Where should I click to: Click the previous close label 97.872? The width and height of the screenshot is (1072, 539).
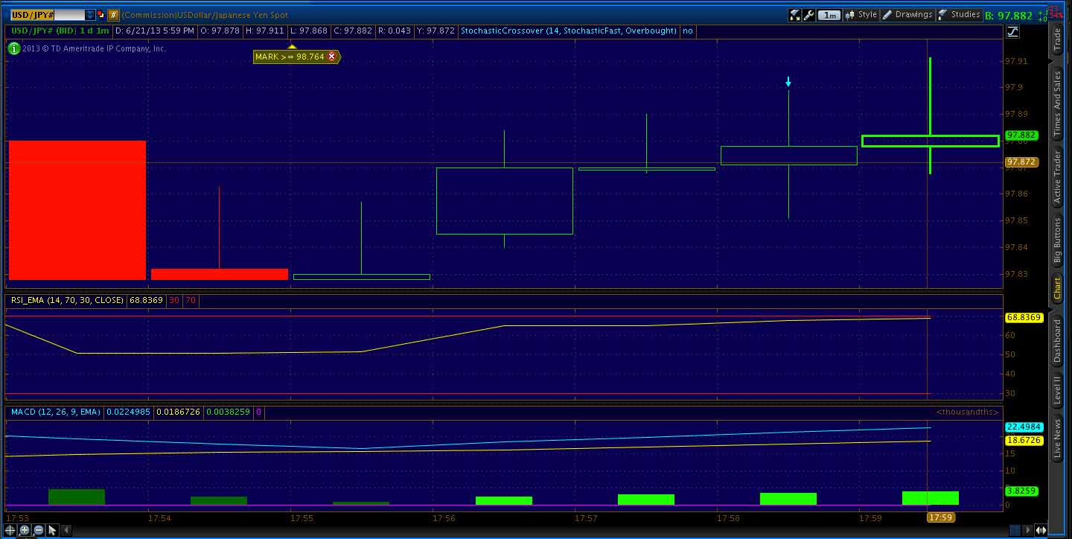[x=1021, y=162]
